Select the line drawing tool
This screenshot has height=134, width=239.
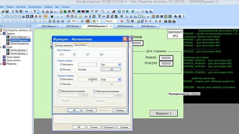[3, 16]
